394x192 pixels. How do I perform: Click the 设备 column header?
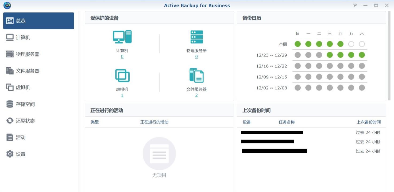point(247,122)
